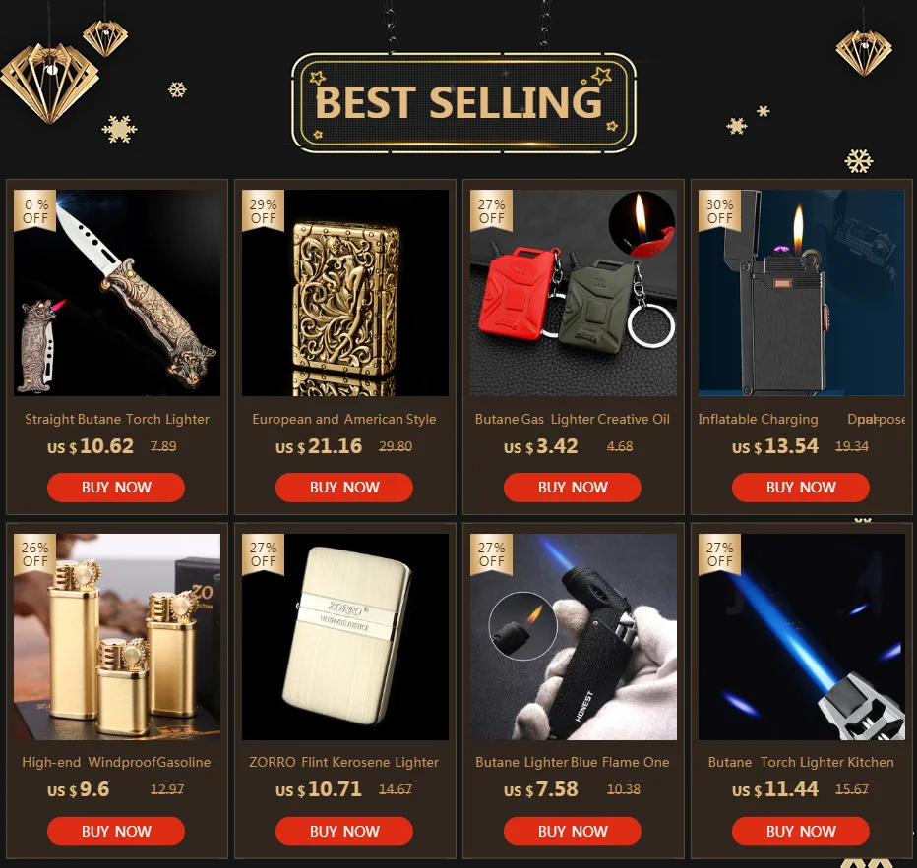Open the knife-shaped torch lighter image
This screenshot has width=917, height=868.
117,293
